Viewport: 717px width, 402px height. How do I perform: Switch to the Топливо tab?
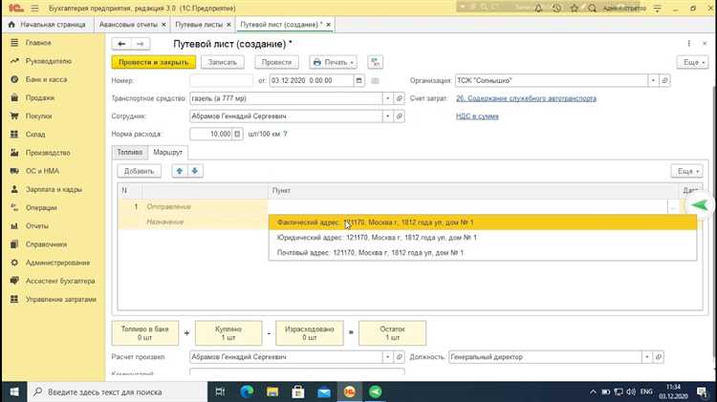(130, 152)
